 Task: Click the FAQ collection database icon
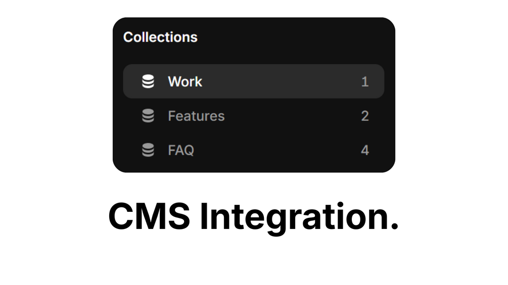coord(148,150)
